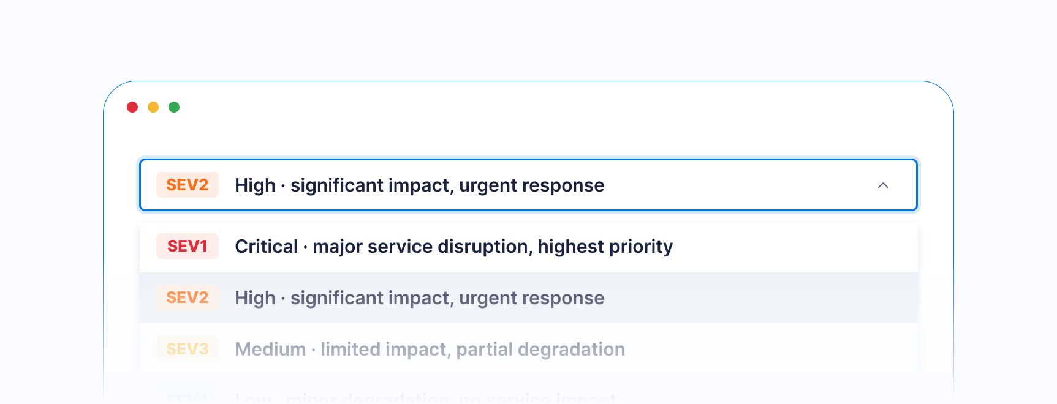Image resolution: width=1057 pixels, height=404 pixels.
Task: Select the SEV3 Medium option
Action: click(528, 349)
